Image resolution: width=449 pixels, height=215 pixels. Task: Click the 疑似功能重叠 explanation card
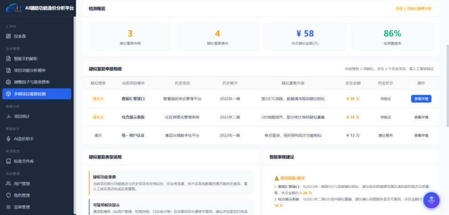coord(171,183)
